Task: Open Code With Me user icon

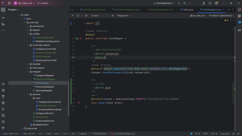Action: pyautogui.click(x=204, y=3)
